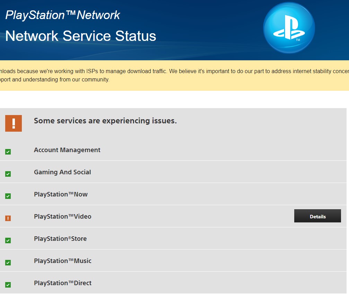This screenshot has width=349, height=298.
Task: Click the orange alert icon for PlayStation Video
Action: point(8,218)
